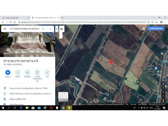Image resolution: width=168 pixels, height=126 pixels.
Task: Open Windows Start menu
Action: pos(3,108)
